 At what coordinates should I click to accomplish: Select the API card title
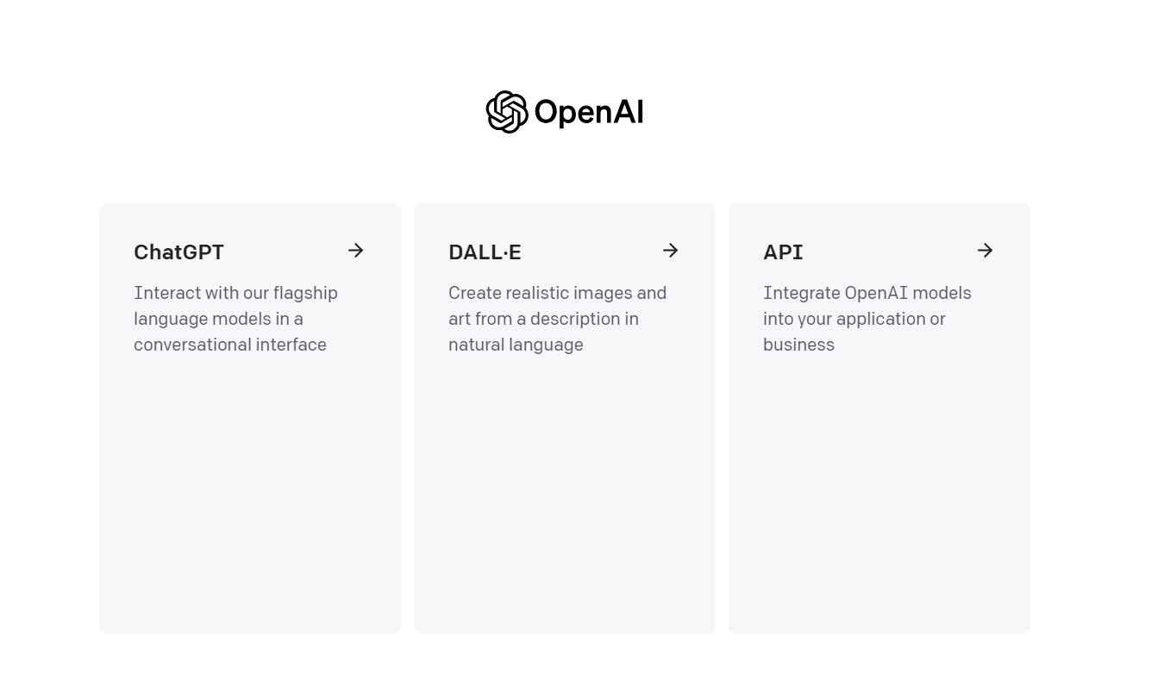coord(783,252)
